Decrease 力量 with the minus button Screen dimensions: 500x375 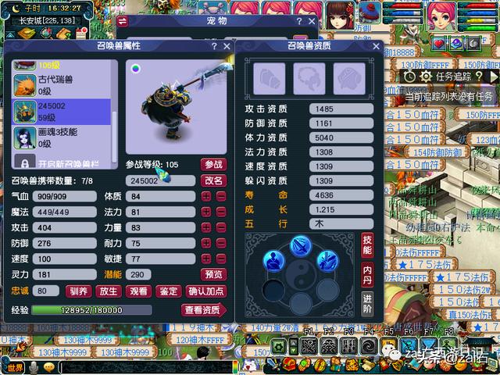(x=221, y=228)
